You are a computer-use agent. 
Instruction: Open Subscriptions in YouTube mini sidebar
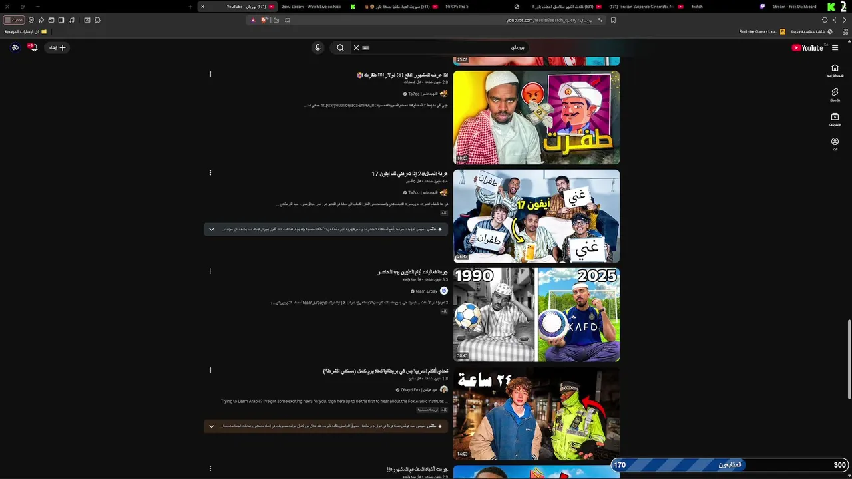tap(835, 120)
